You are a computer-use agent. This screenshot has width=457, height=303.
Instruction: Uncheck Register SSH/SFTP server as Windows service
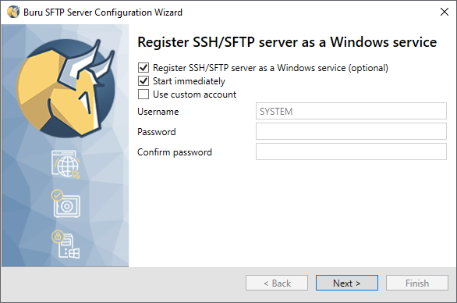tap(143, 68)
